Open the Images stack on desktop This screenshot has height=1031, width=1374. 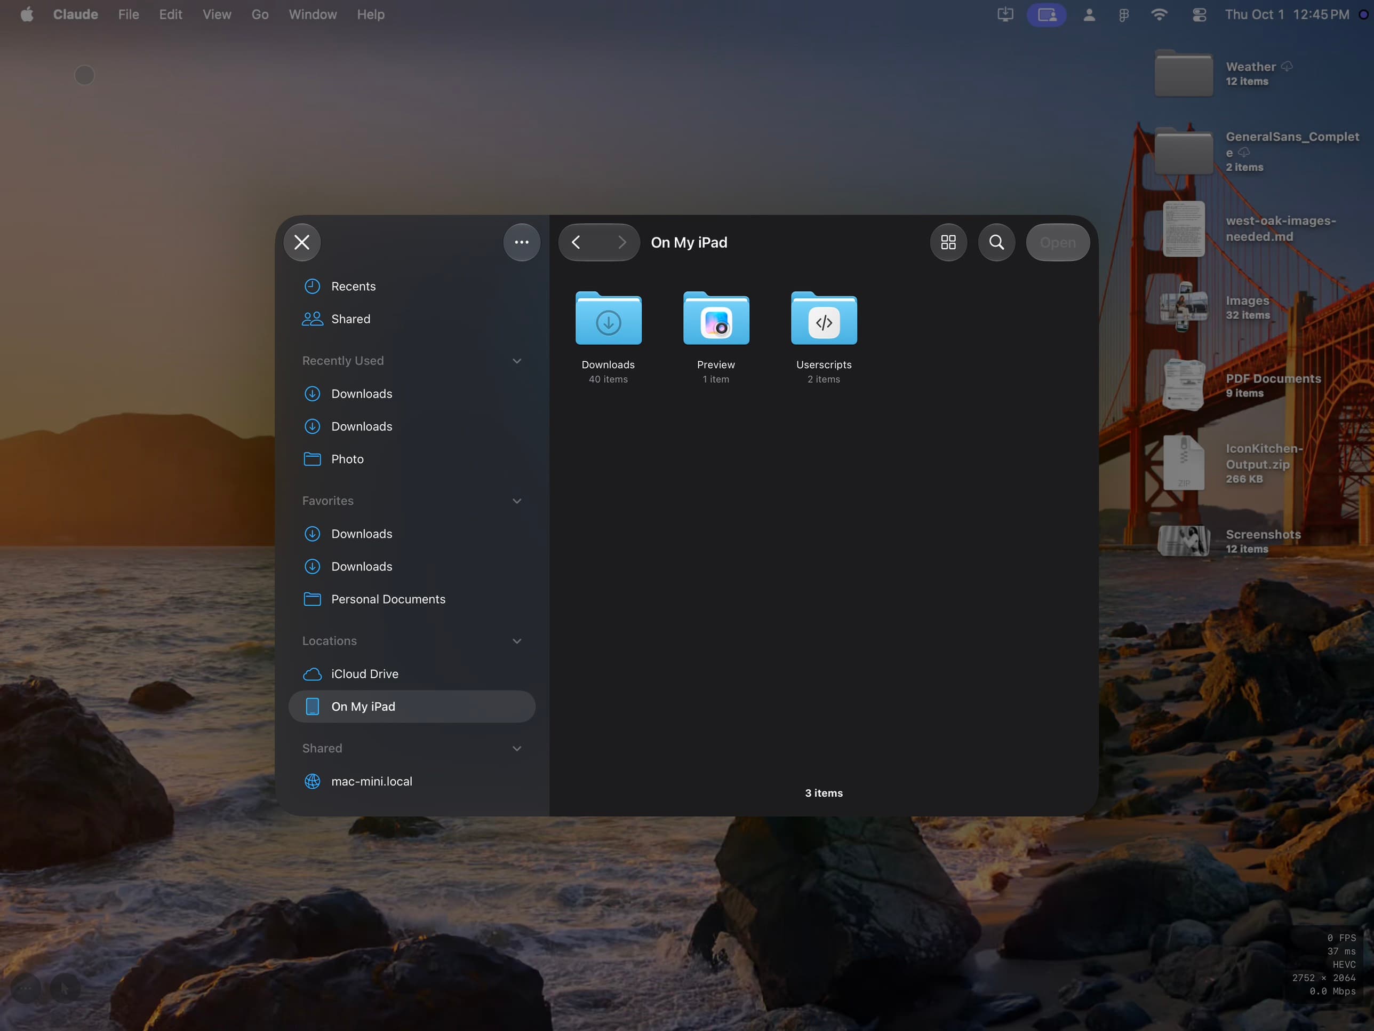pyautogui.click(x=1183, y=307)
